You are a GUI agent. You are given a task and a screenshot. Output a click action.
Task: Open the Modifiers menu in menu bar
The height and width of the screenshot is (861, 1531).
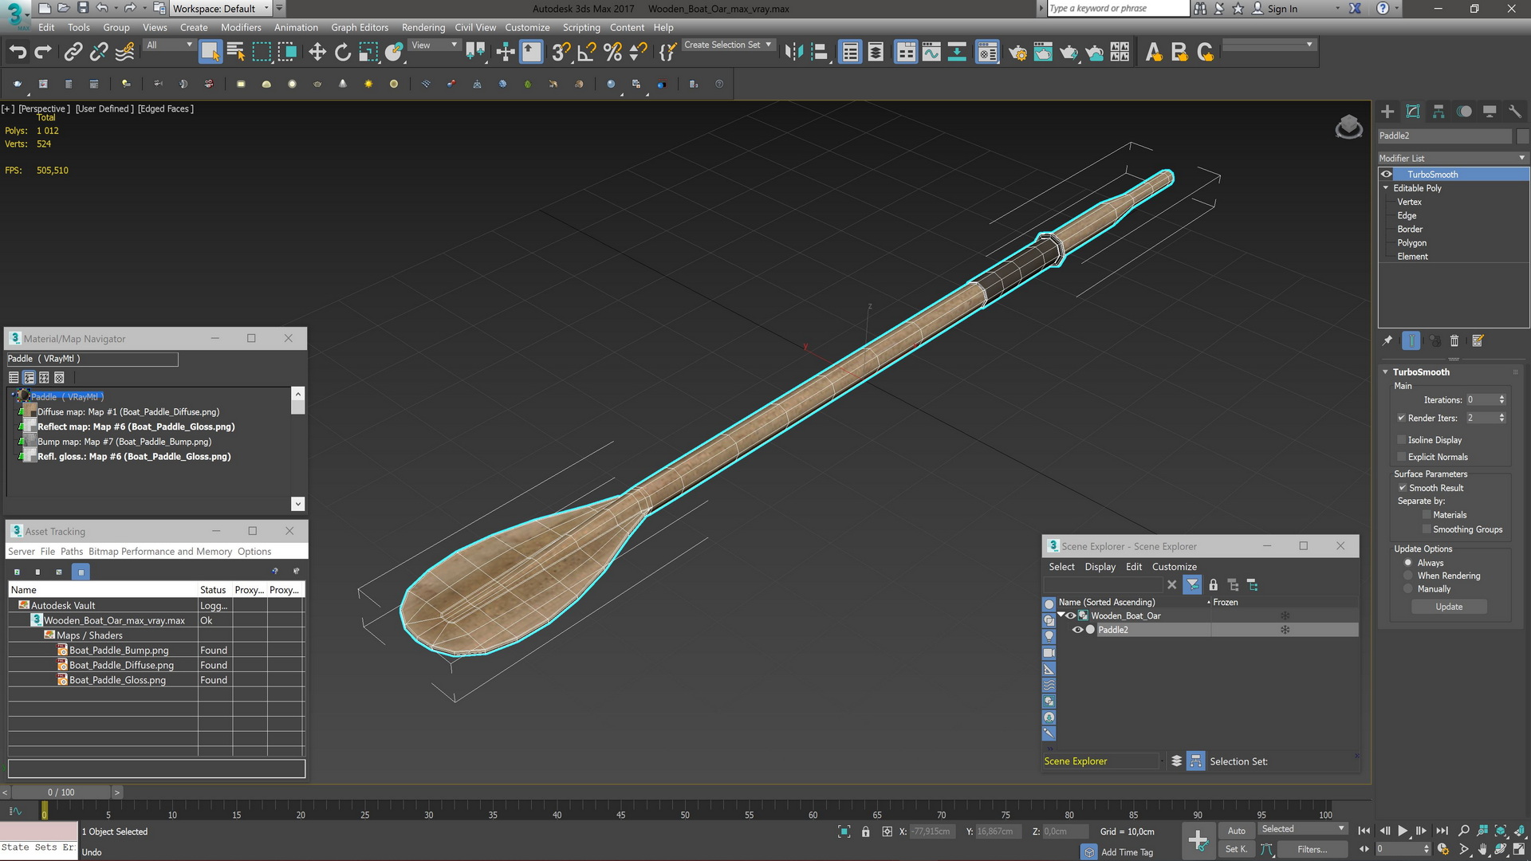click(x=240, y=26)
